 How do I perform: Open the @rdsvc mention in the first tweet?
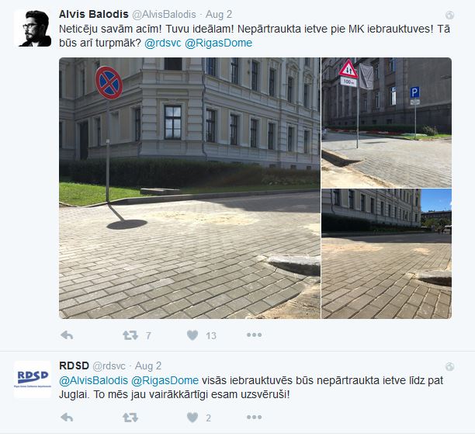tap(163, 43)
